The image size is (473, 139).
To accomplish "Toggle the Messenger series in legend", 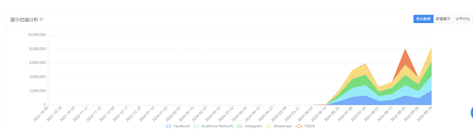I will tap(280, 126).
